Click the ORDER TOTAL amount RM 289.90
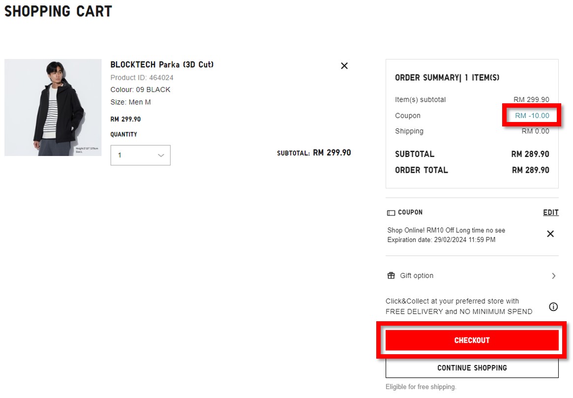This screenshot has width=573, height=398. click(x=530, y=170)
